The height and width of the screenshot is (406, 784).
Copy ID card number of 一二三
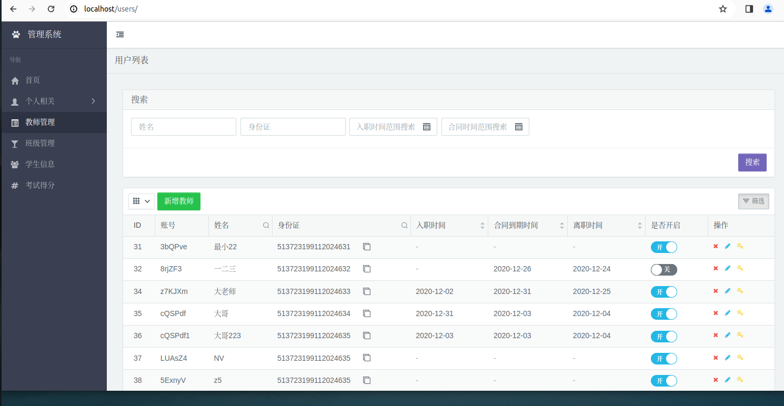click(x=367, y=269)
